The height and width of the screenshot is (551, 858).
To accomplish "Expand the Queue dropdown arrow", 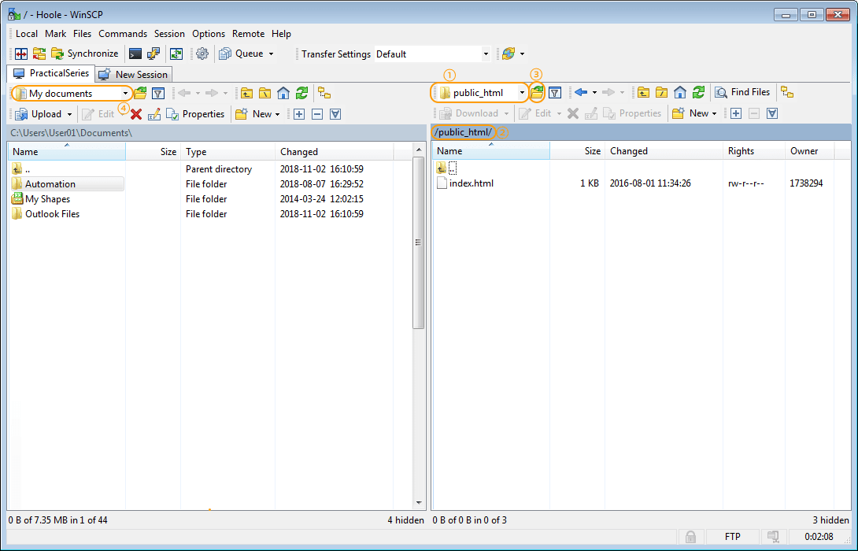I will pos(271,54).
